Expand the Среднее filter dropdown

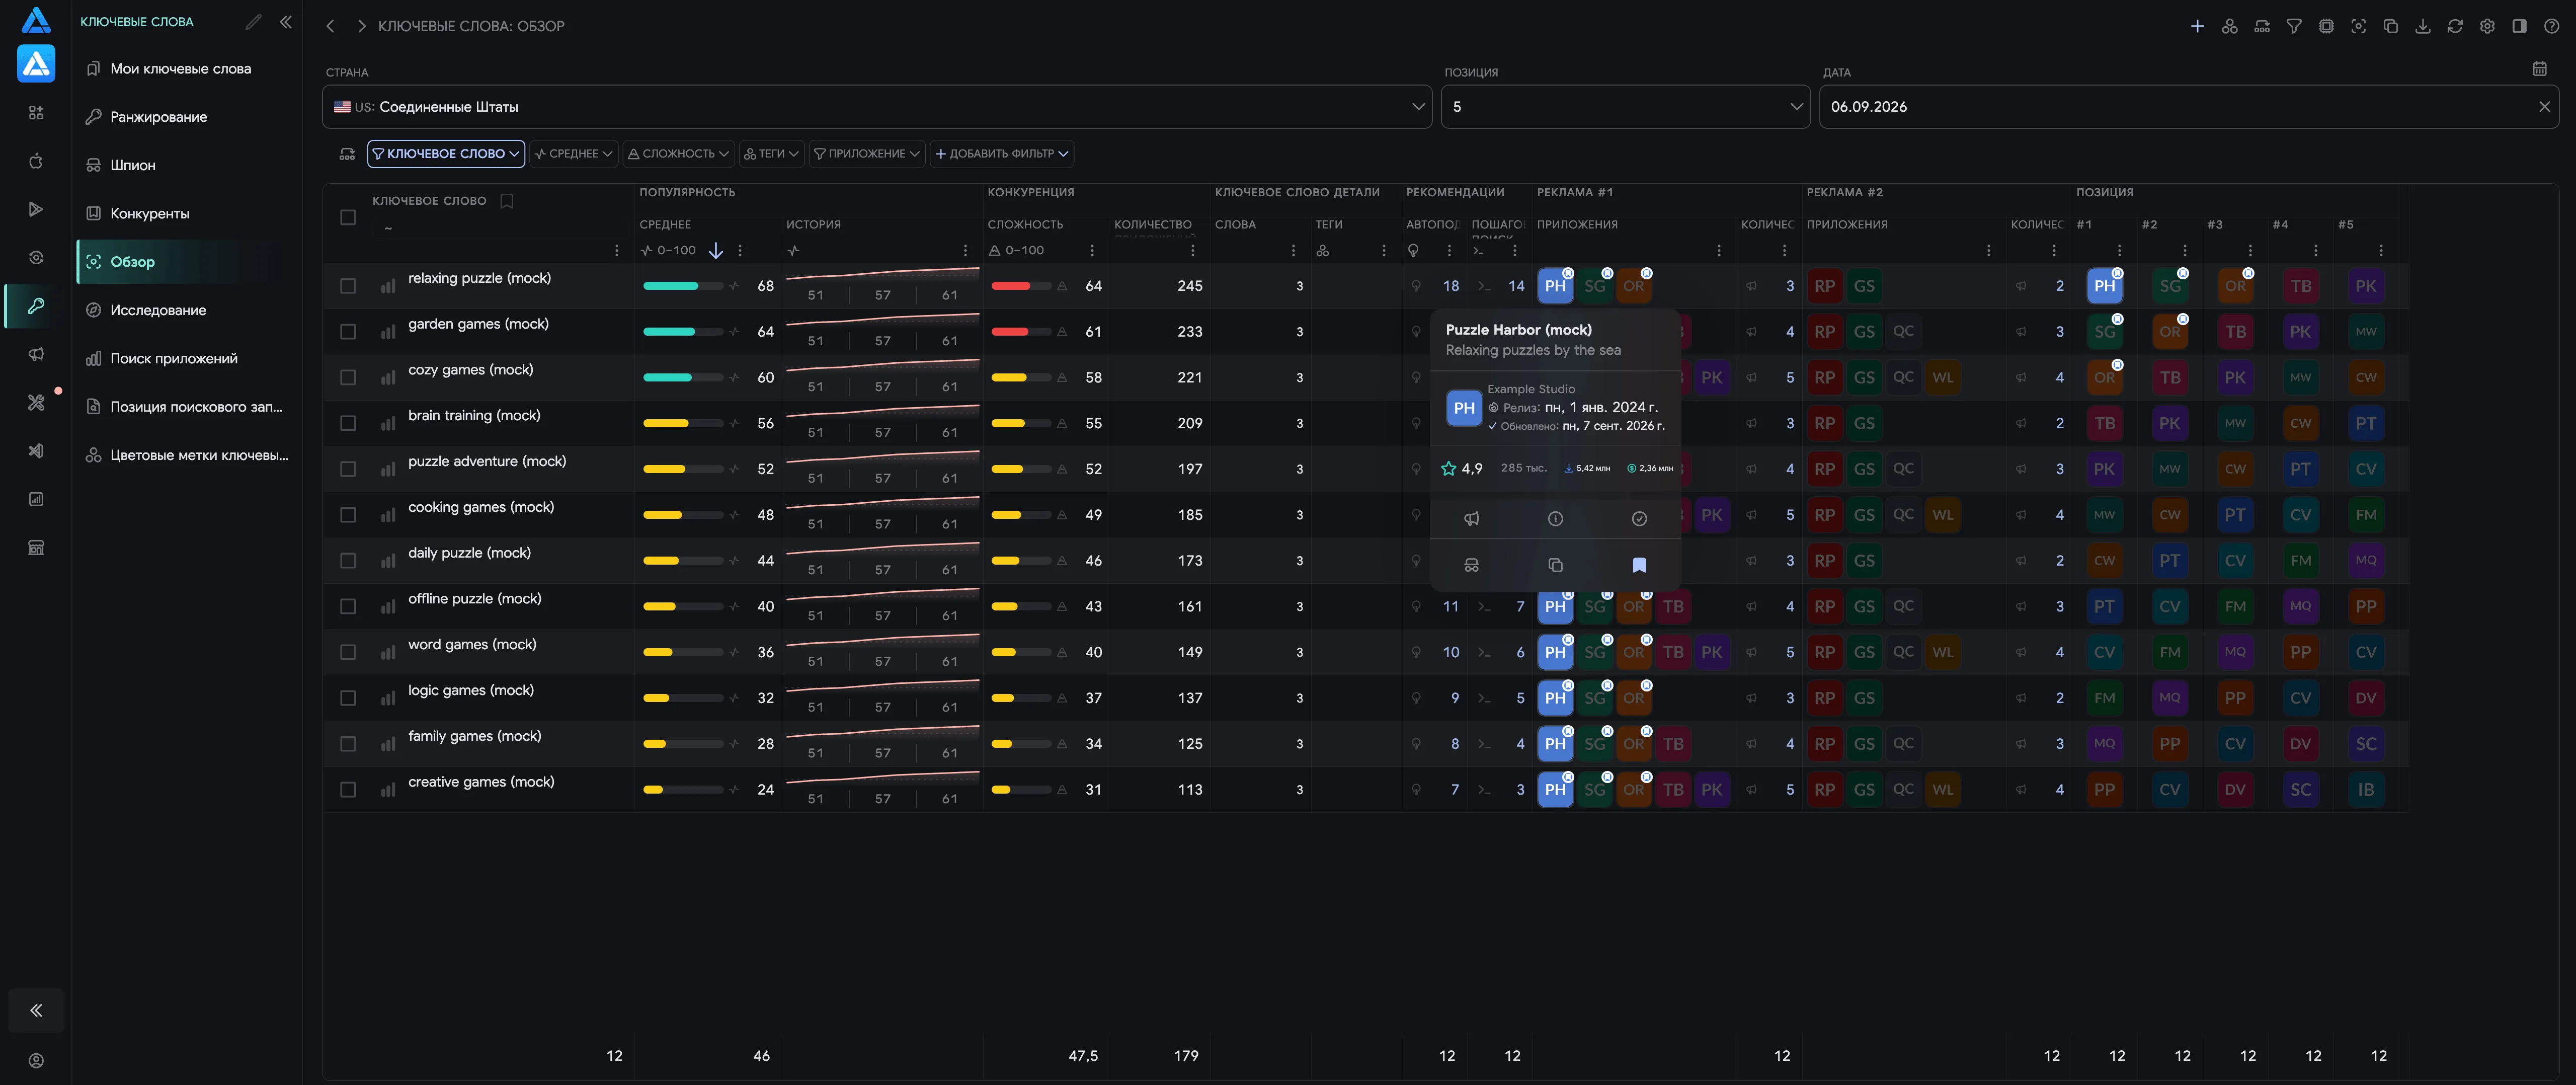tap(574, 153)
